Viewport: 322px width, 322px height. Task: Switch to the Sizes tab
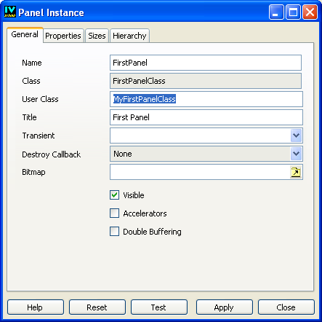coord(97,36)
